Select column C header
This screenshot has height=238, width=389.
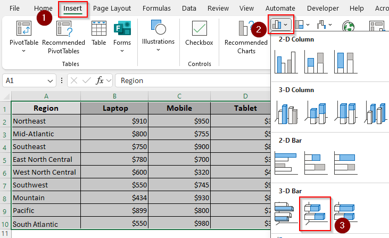point(179,96)
